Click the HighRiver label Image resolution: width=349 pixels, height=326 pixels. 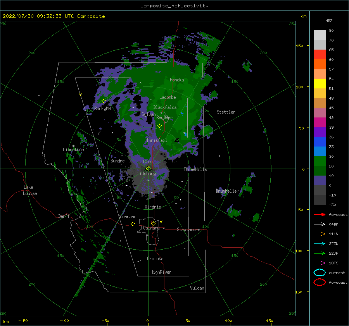point(161,272)
